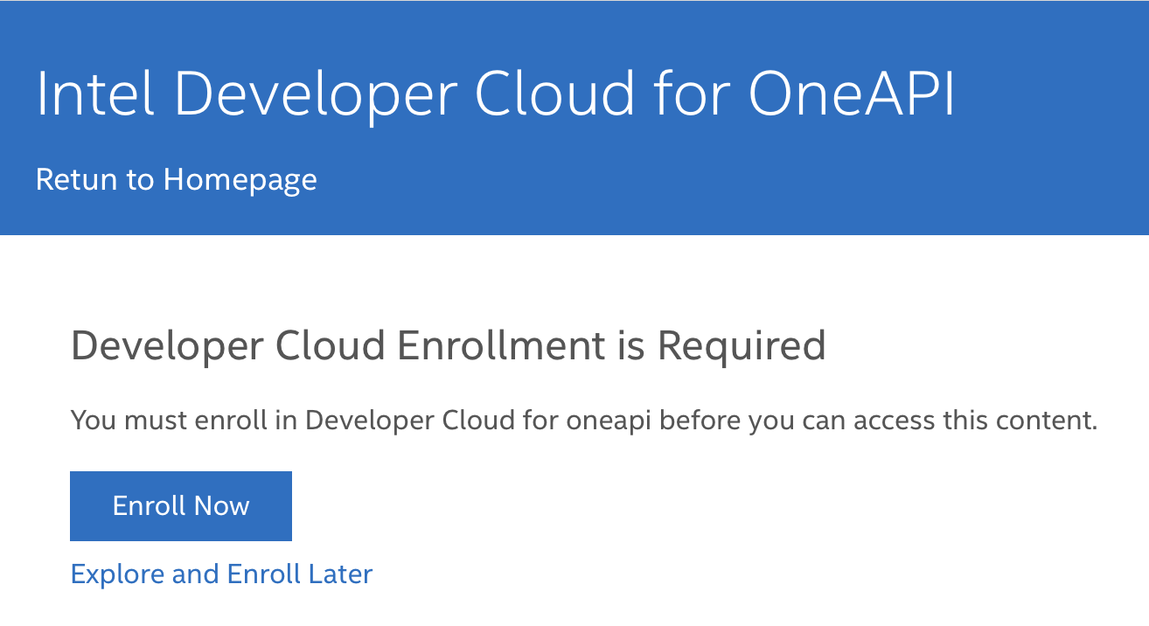Click the Intel Developer Cloud for OneAPI title
Viewport: 1149px width, 626px height.
[495, 93]
